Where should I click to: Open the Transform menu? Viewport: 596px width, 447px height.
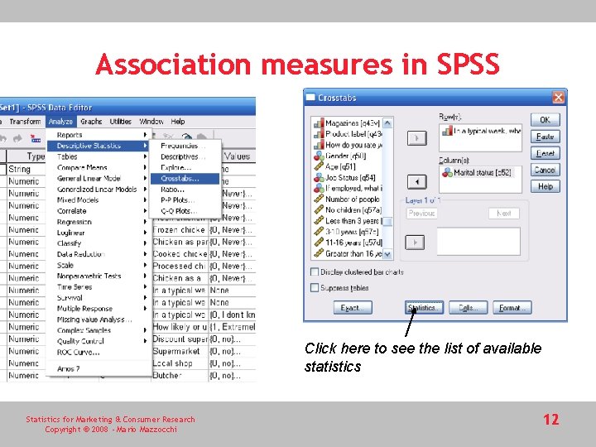pyautogui.click(x=25, y=122)
